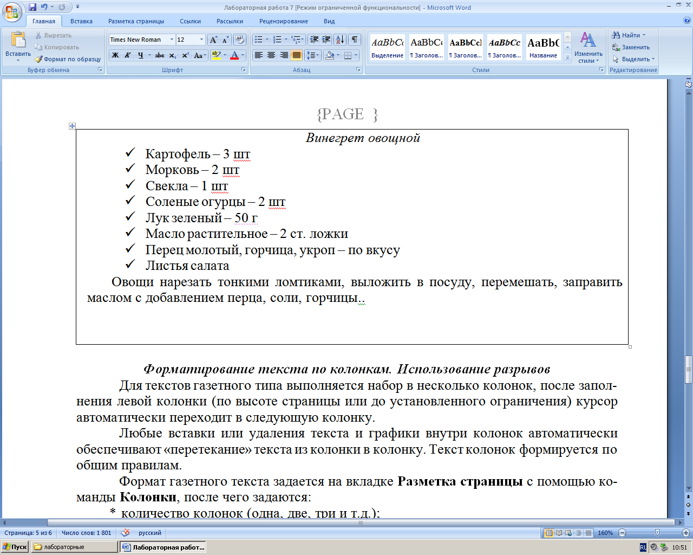Viewport: 693px width, 555px height.
Task: Open the Paragraph (Абзац) dialog launcher
Action: pos(358,70)
